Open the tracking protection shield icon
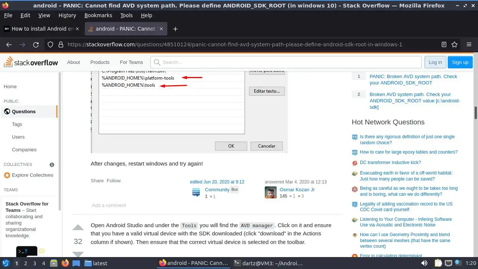Image resolution: width=478 pixels, height=269 pixels. click(x=50, y=44)
